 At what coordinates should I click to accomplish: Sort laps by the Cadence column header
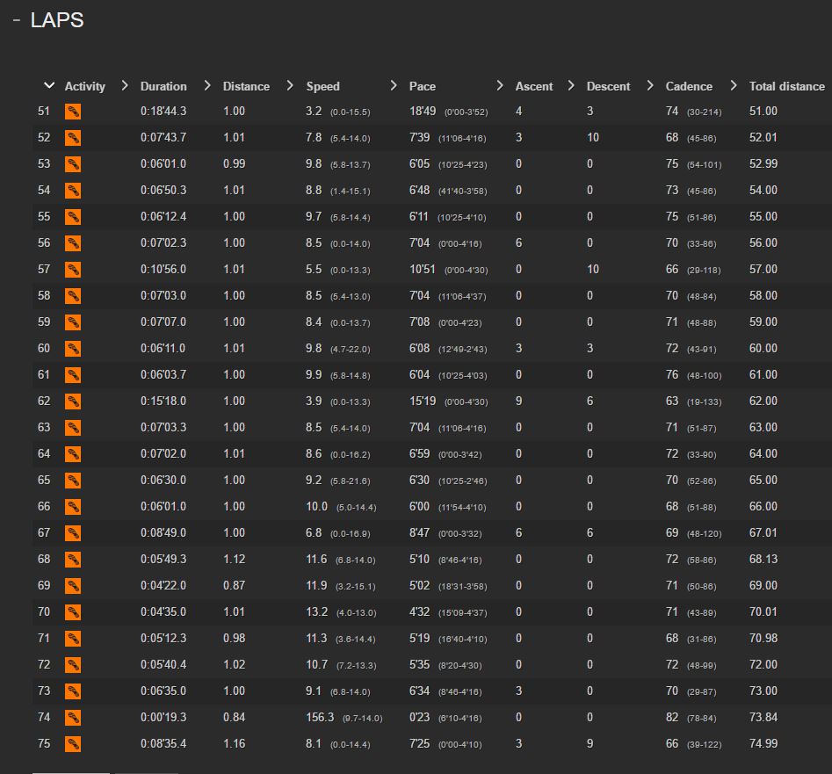689,86
